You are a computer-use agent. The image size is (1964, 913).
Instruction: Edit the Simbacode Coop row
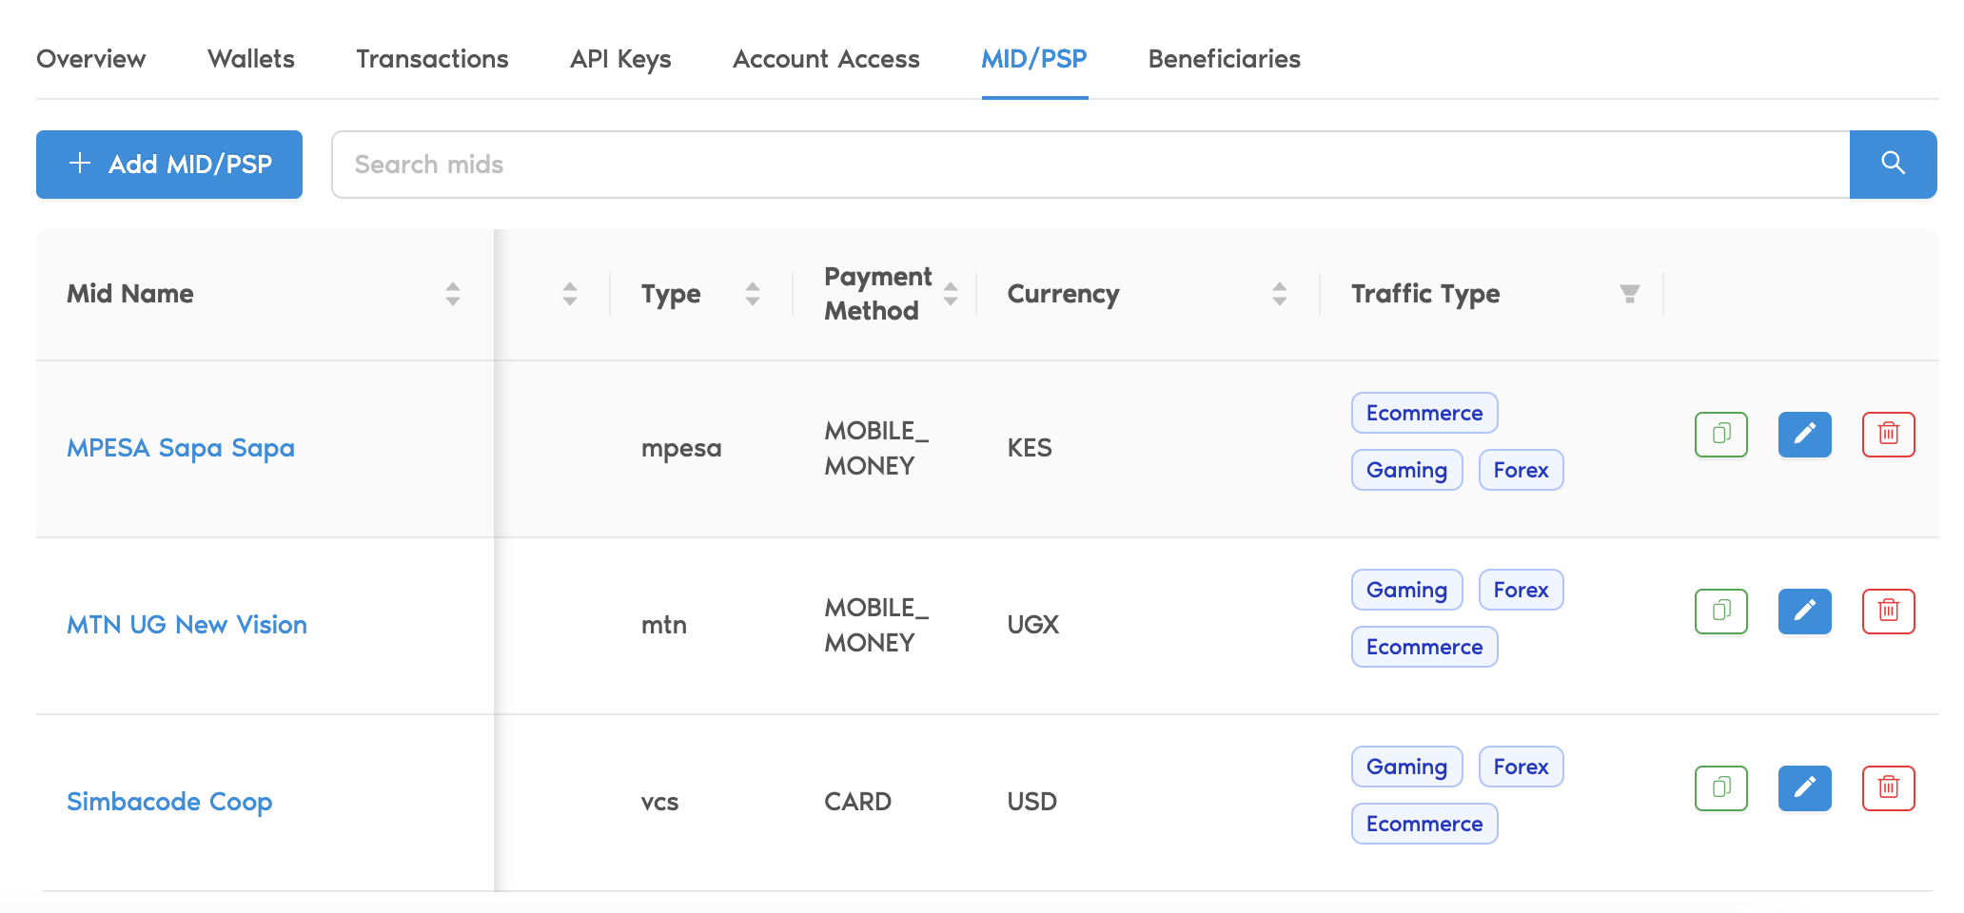(x=1804, y=787)
